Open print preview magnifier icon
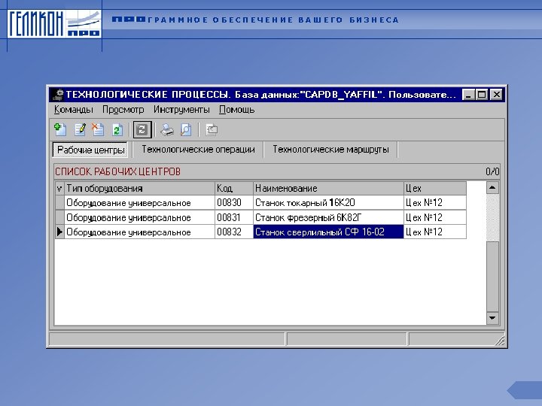This screenshot has height=406, width=542. pos(186,129)
